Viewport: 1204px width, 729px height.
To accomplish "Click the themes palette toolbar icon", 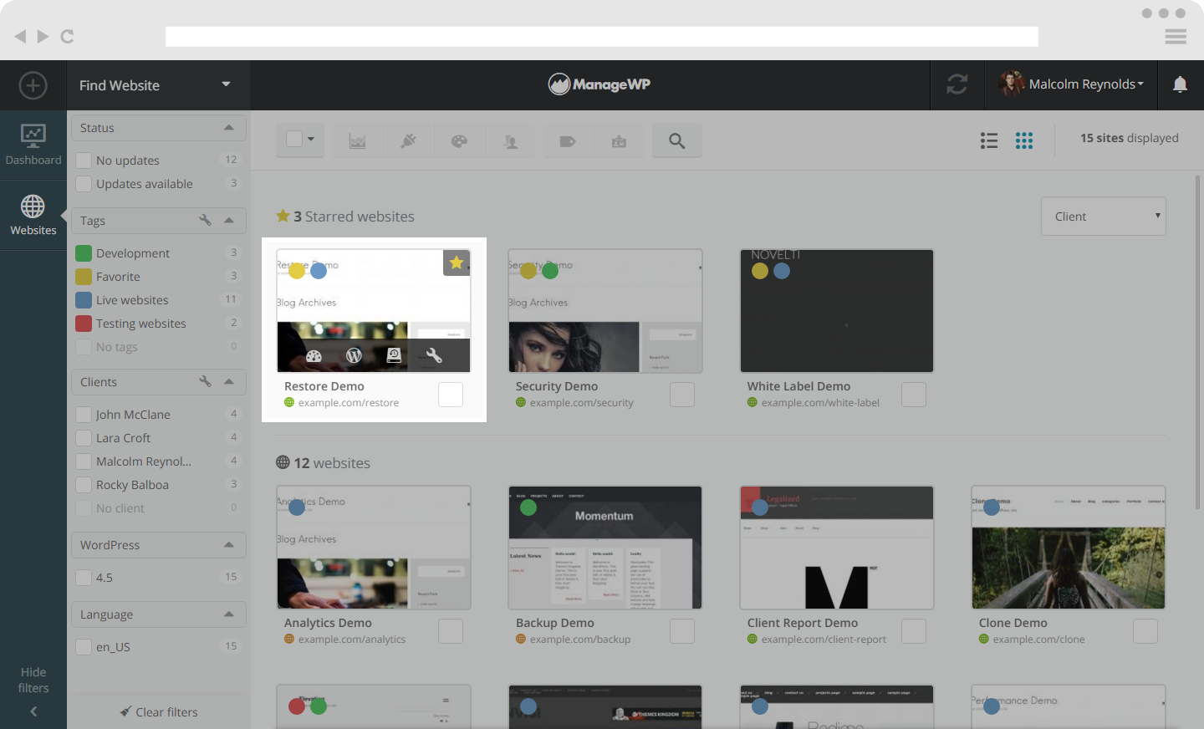I will point(459,141).
